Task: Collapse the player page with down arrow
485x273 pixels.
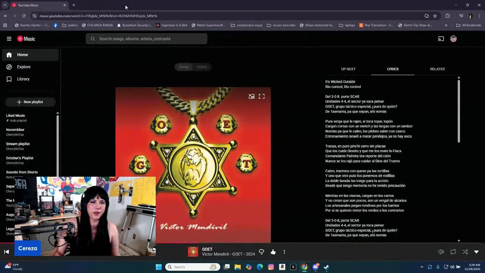Action: [477, 252]
